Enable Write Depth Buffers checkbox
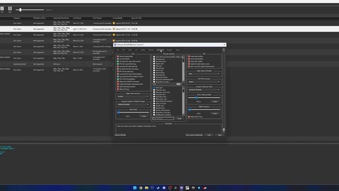Viewport: 339px width, 191px height. tap(189, 59)
